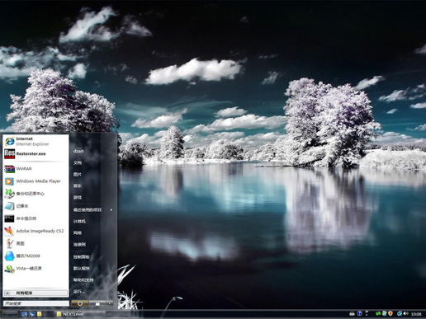The height and width of the screenshot is (319, 426).
Task: Click Switch Between Windows quick launch icon
Action: pos(32,314)
